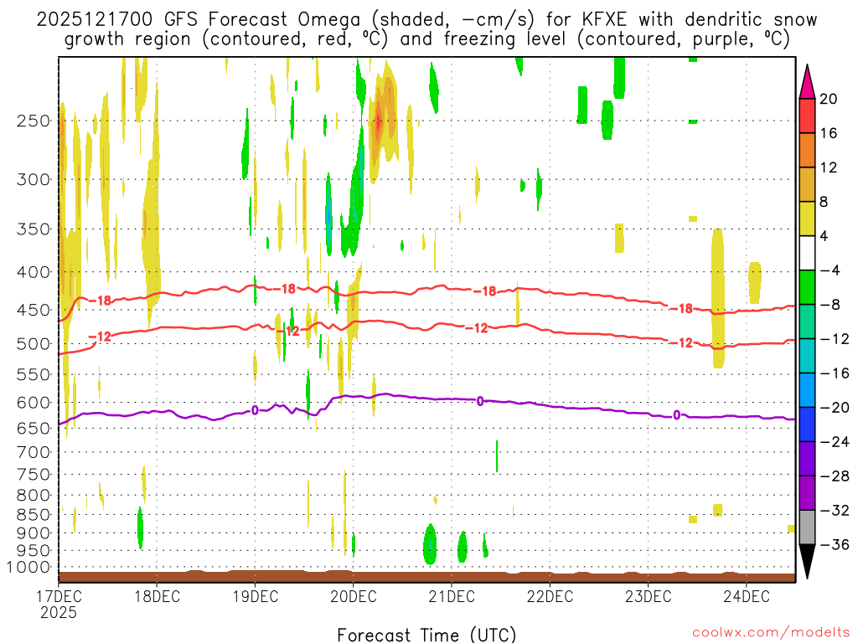Click the large green omega blob near 950 hPa
Screen dimensions: 858x643
pos(430,544)
